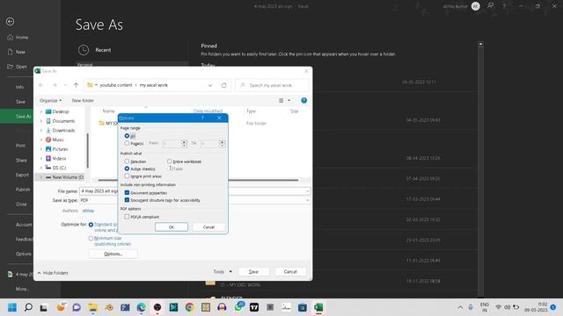Open Share in backstage menu
Image resolution: width=563 pixels, height=316 pixels.
pyautogui.click(x=21, y=160)
